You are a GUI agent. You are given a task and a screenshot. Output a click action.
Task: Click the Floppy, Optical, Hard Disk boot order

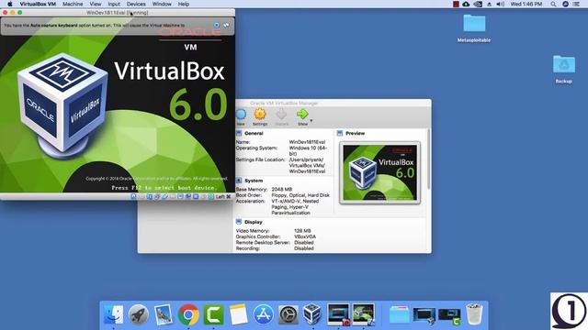tap(300, 195)
